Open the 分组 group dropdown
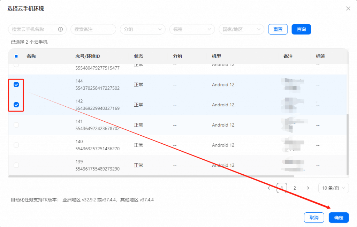Image resolution: width=357 pixels, height=227 pixels. 143,29
